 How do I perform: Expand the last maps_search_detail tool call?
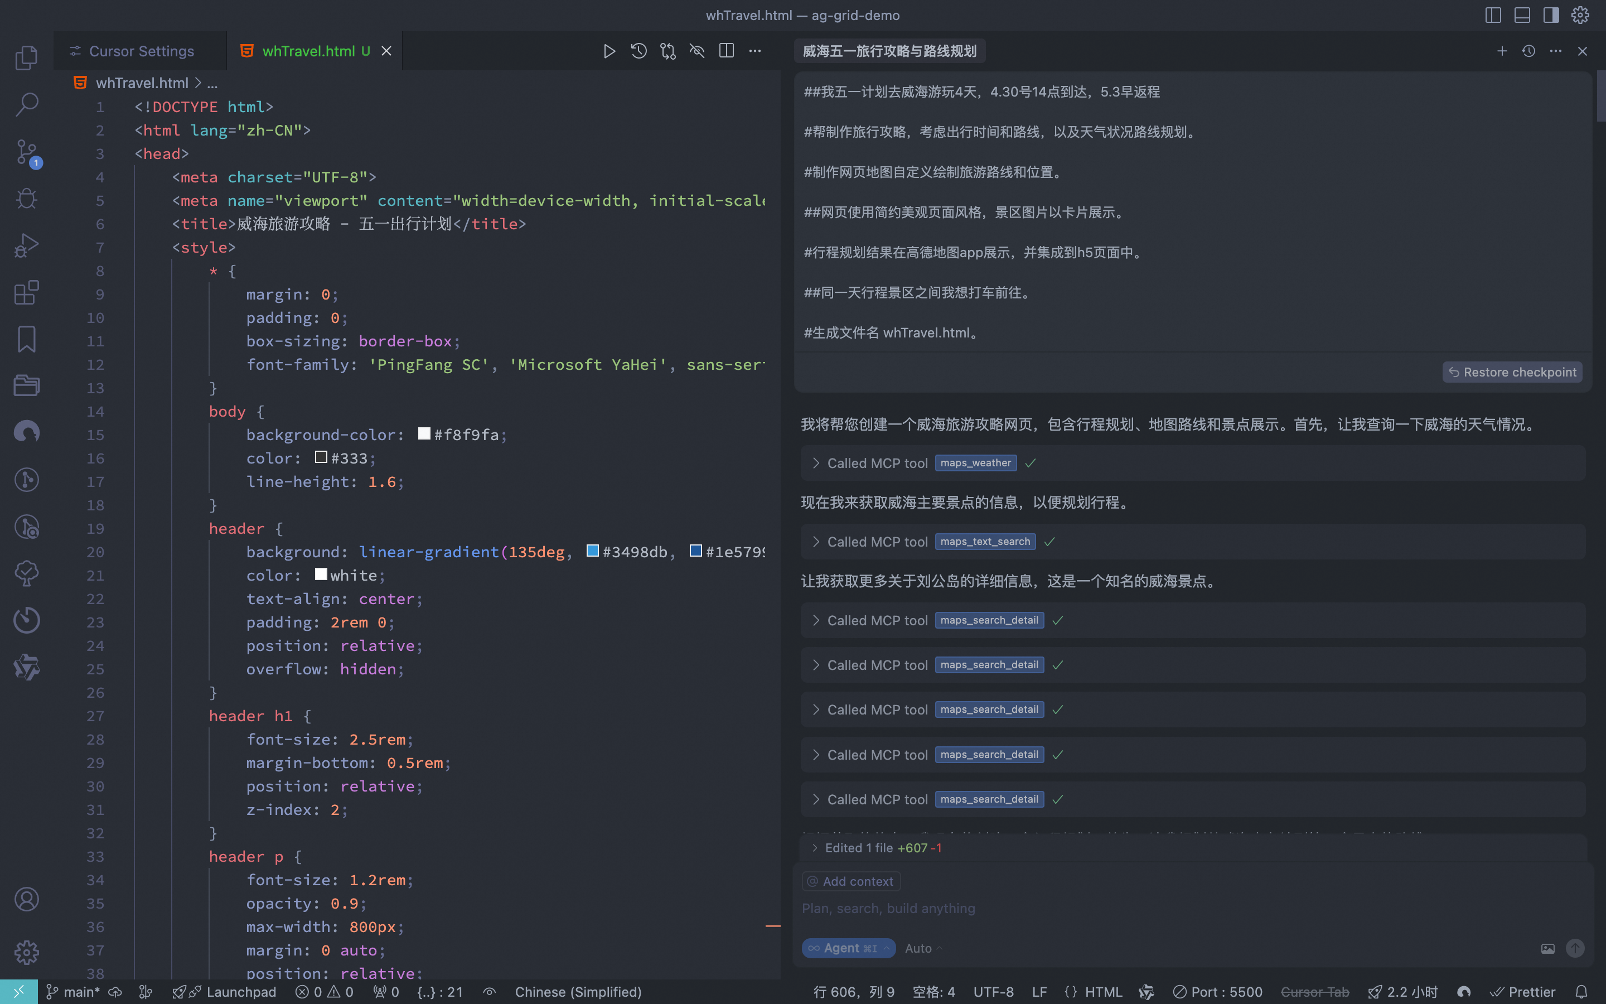tap(1193, 799)
